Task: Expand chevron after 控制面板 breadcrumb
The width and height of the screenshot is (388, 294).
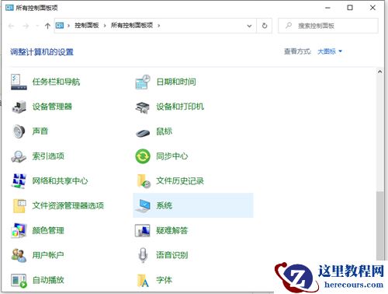Action: [105, 26]
